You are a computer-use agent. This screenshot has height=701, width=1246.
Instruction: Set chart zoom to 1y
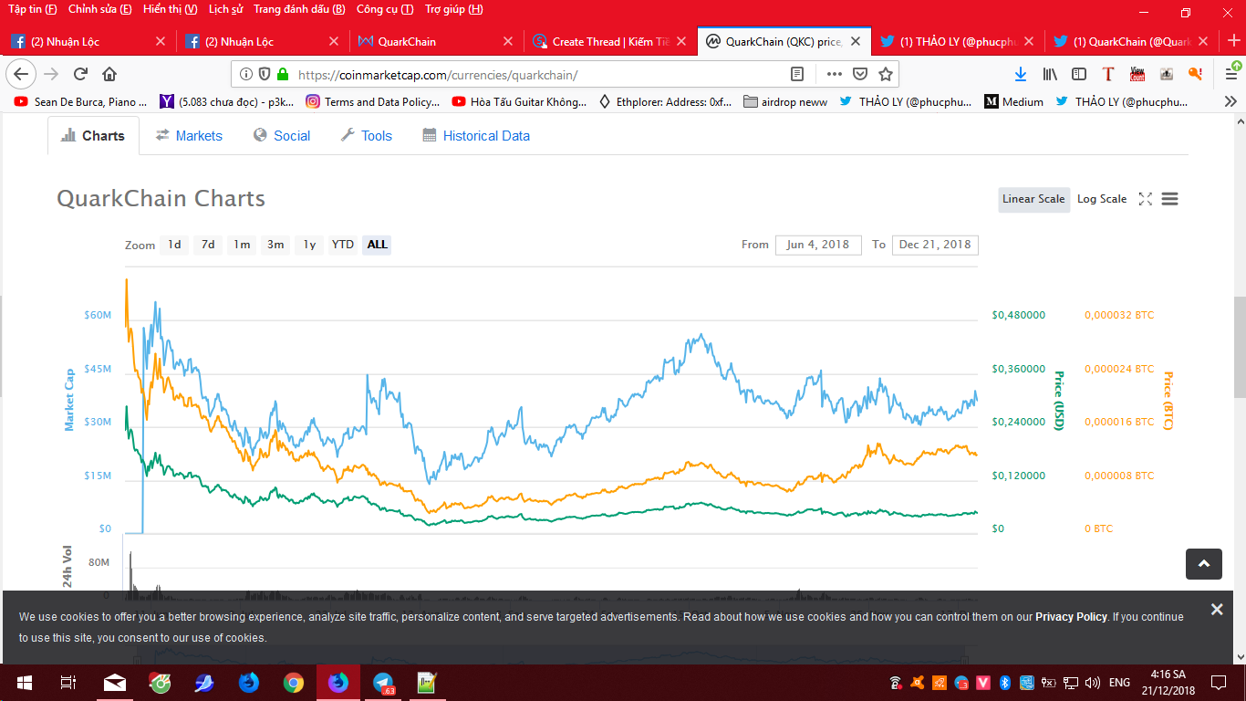[x=309, y=245]
